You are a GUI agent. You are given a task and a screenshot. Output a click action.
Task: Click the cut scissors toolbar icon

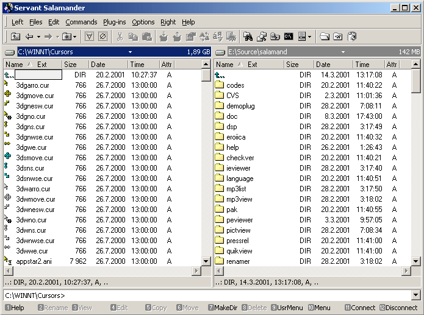pyautogui.click(x=120, y=37)
